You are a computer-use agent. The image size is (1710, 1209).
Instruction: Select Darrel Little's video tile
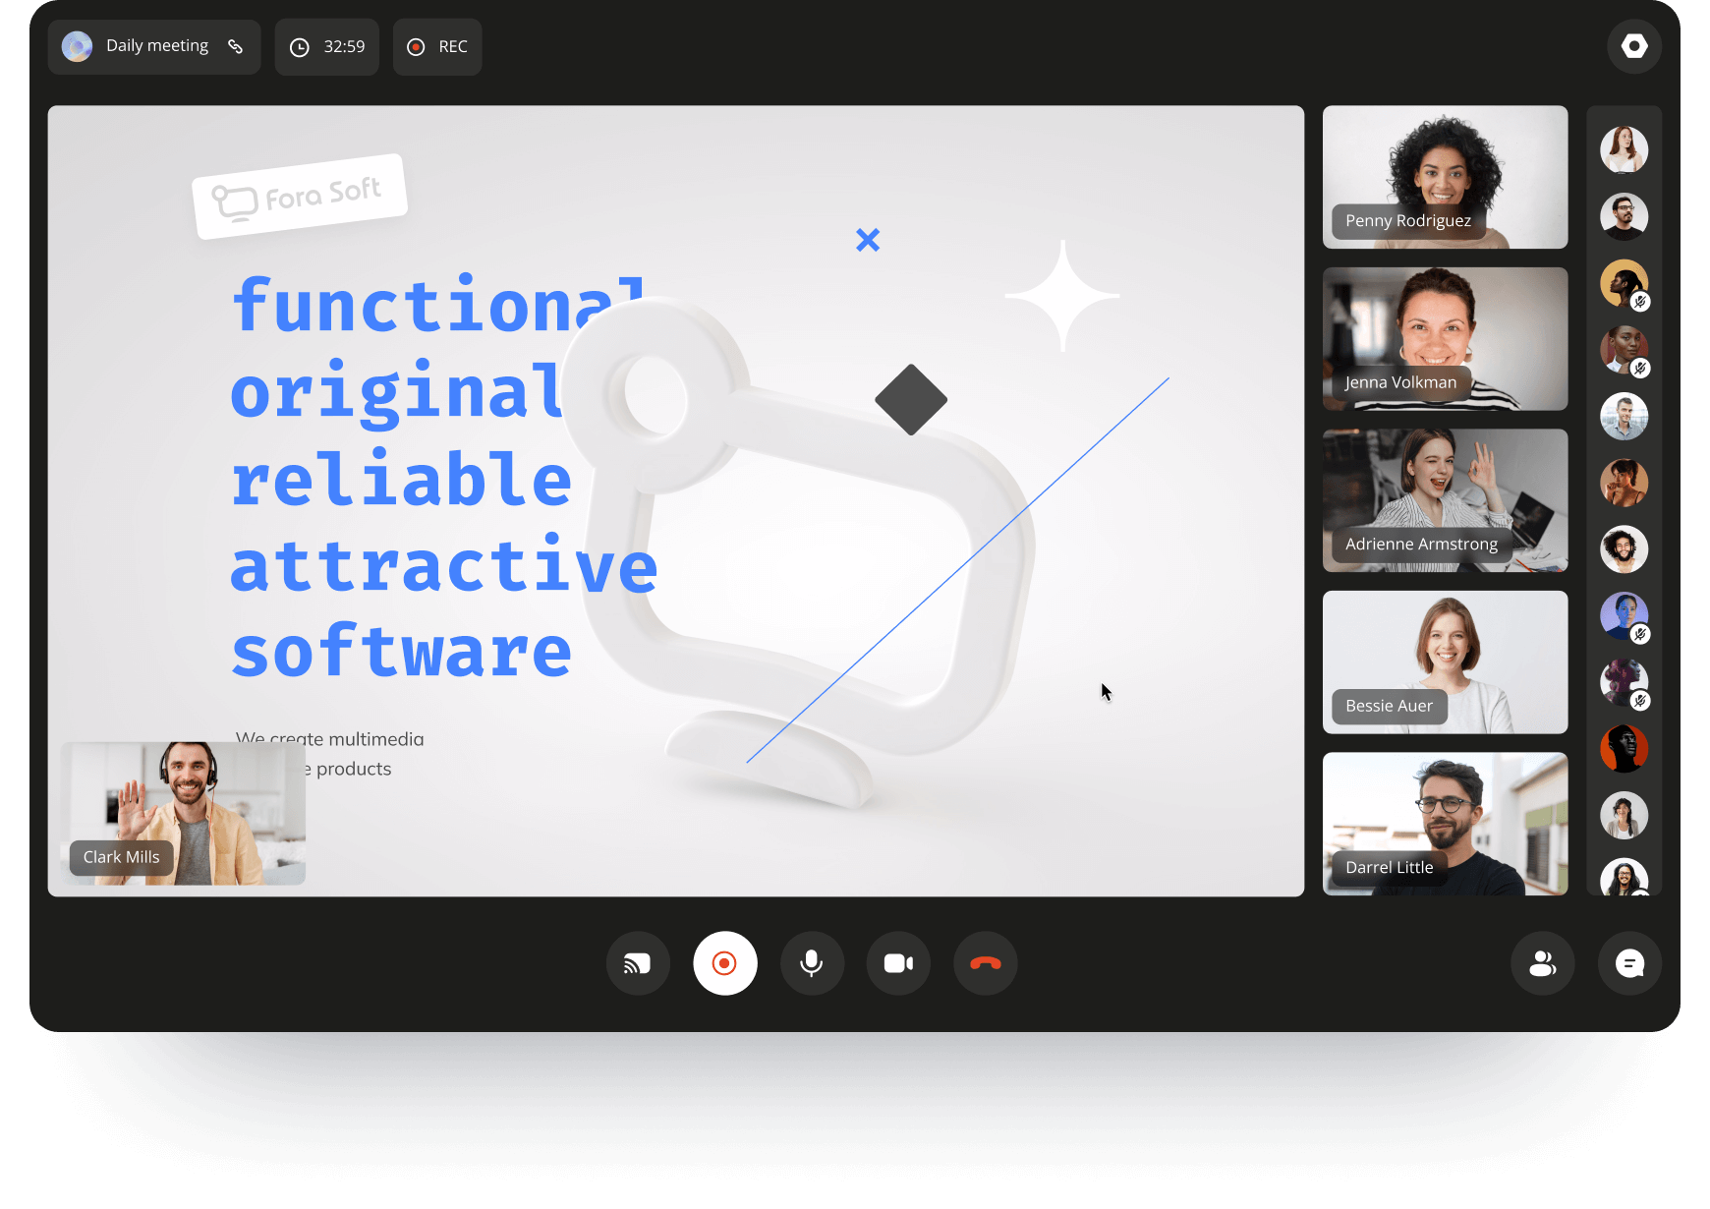1445,824
